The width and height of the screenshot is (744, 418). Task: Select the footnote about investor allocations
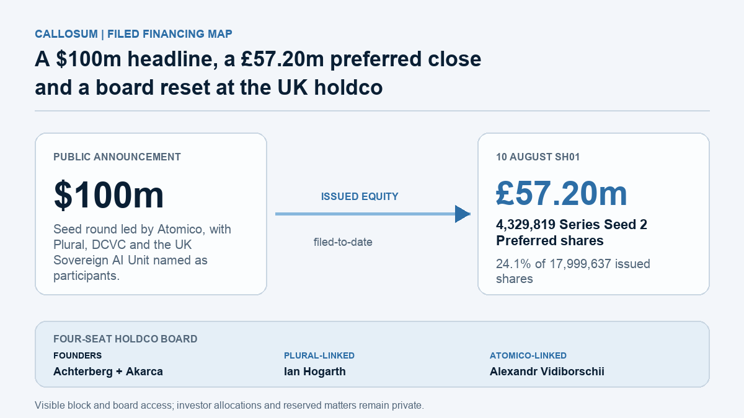tap(229, 406)
